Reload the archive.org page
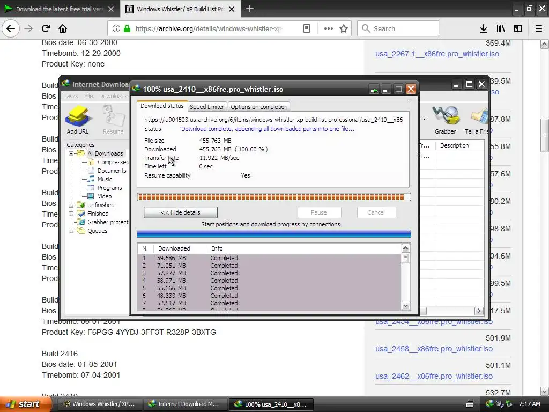The width and height of the screenshot is (549, 412). pos(46,28)
